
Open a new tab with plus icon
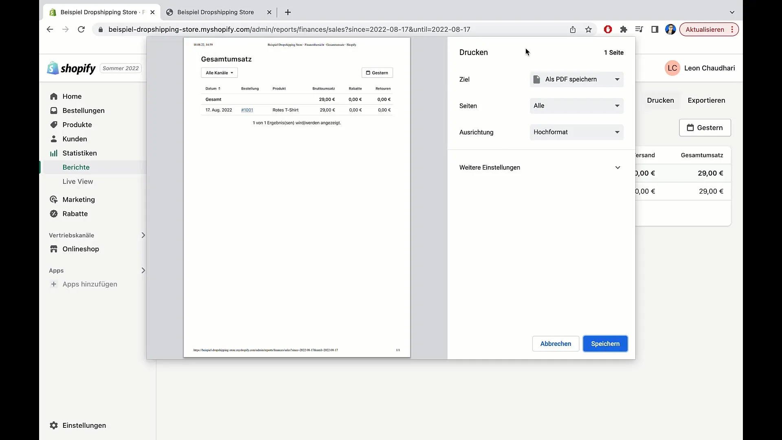288,12
